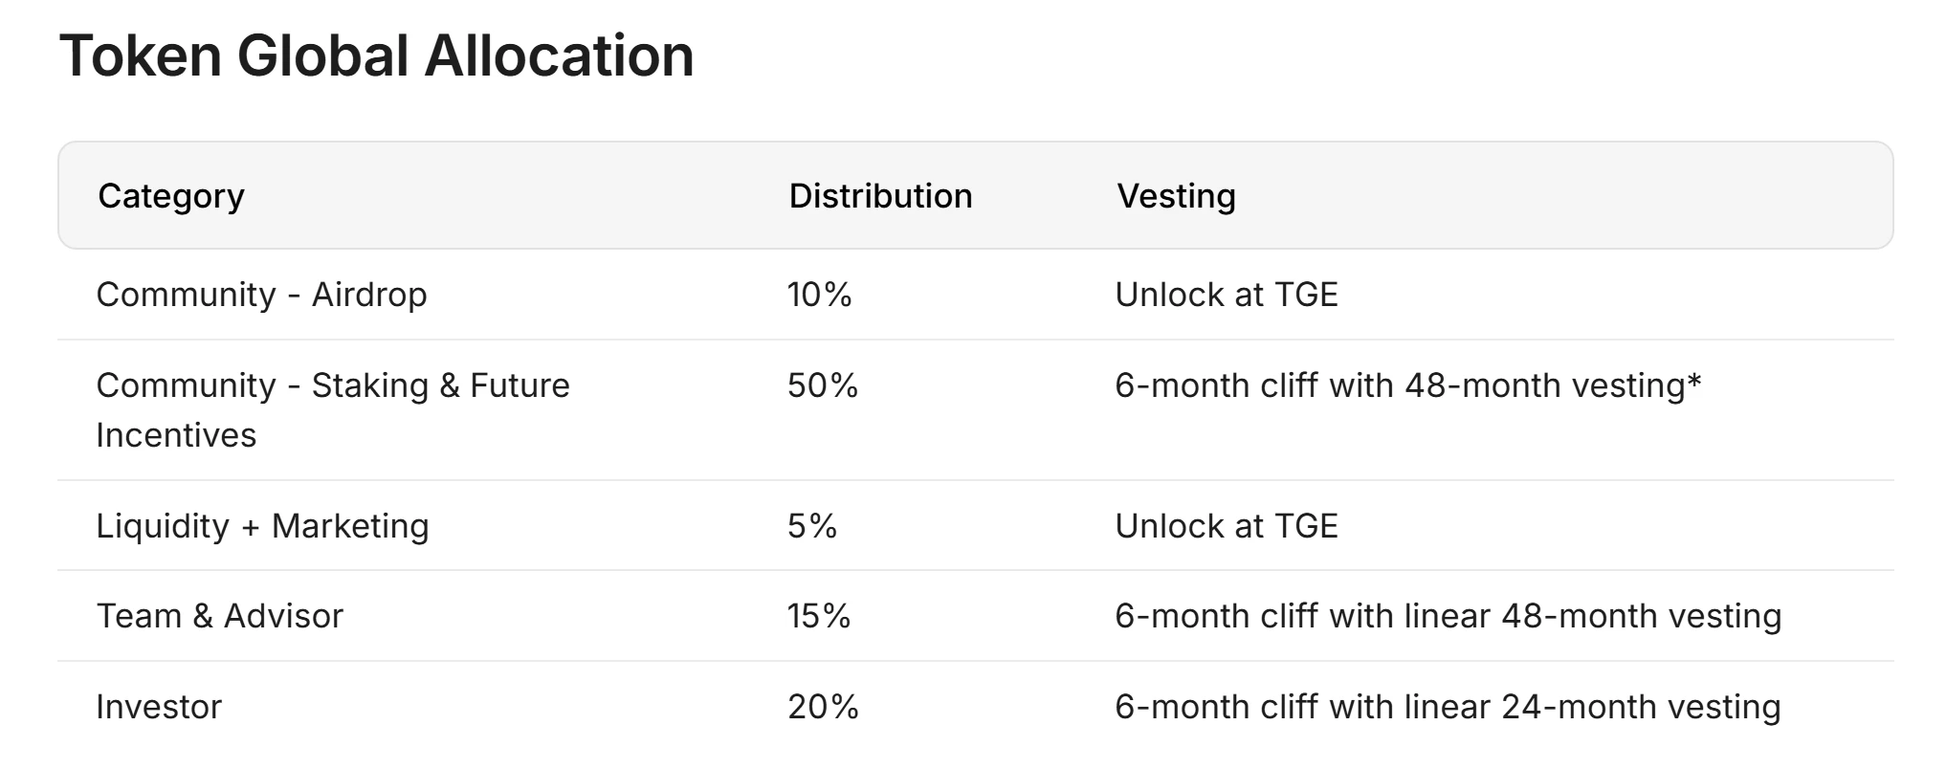Click the Vesting column header

pyautogui.click(x=1176, y=196)
